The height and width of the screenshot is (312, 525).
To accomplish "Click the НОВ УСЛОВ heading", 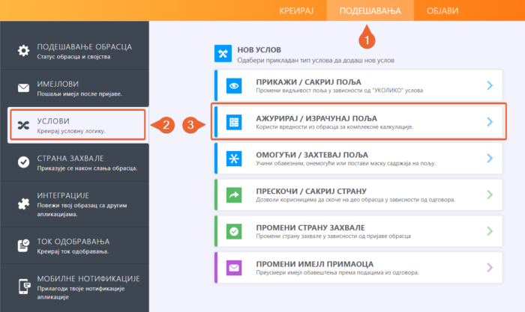I will click(x=259, y=50).
